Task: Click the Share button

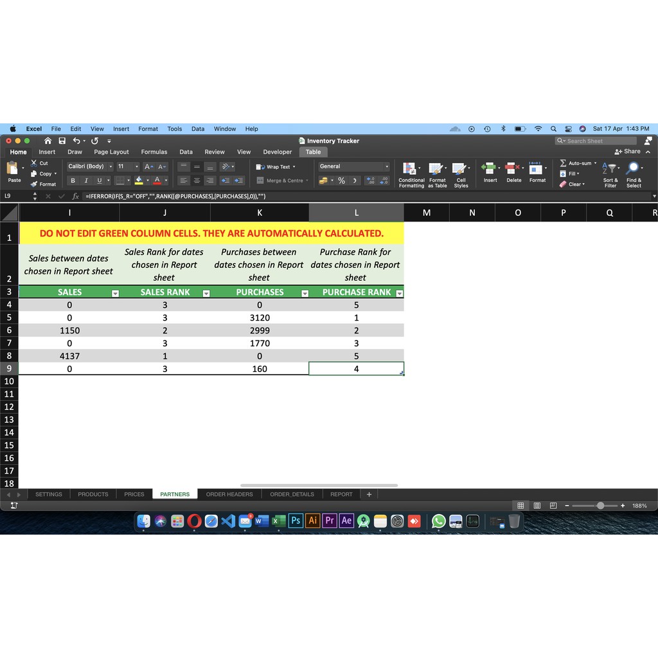Action: click(x=628, y=152)
